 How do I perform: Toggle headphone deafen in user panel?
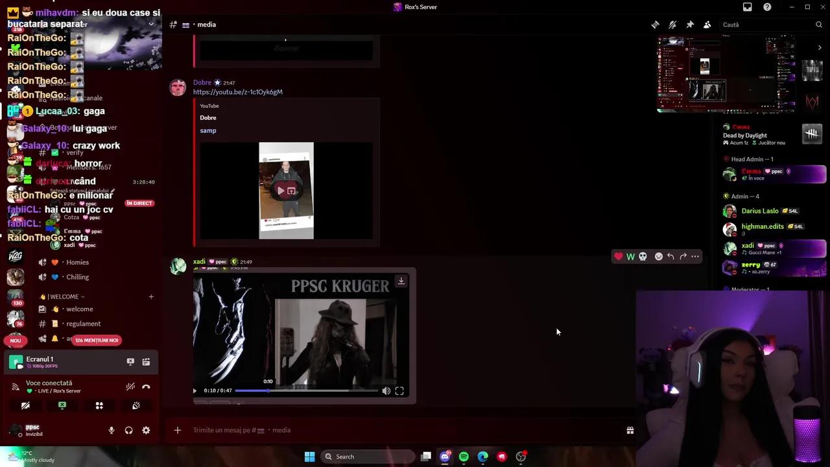[x=129, y=430]
